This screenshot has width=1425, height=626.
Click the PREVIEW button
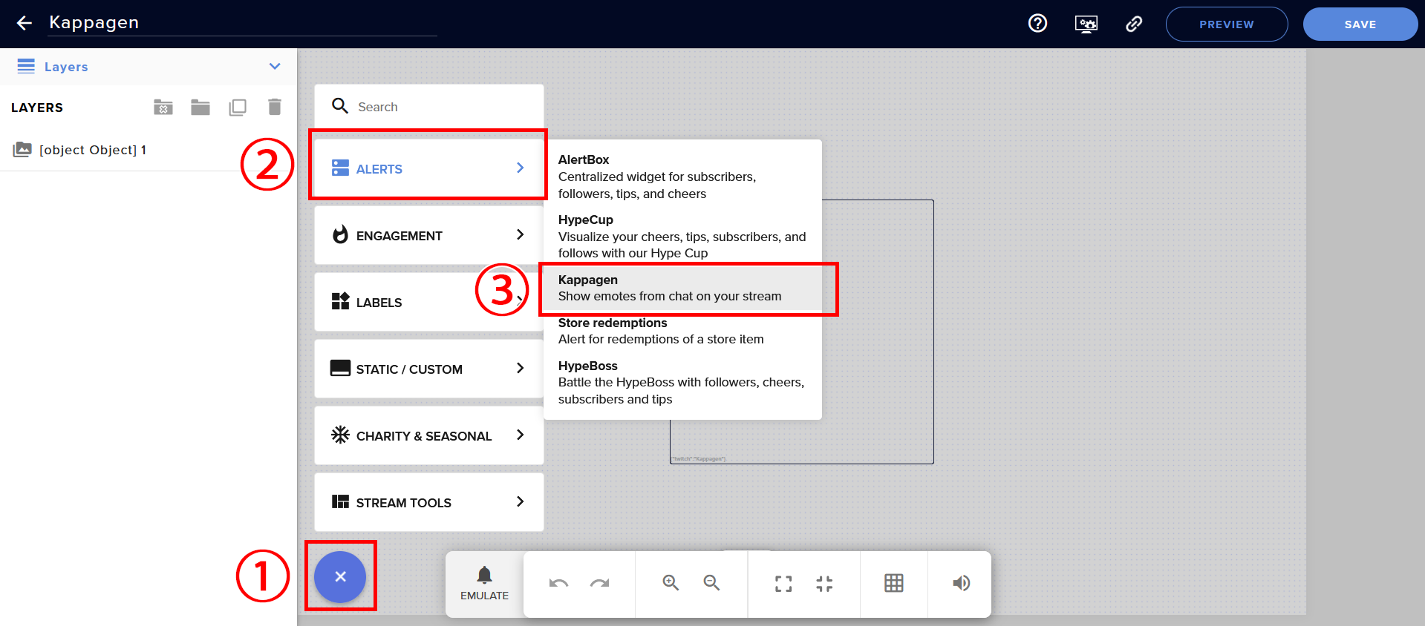click(1227, 24)
